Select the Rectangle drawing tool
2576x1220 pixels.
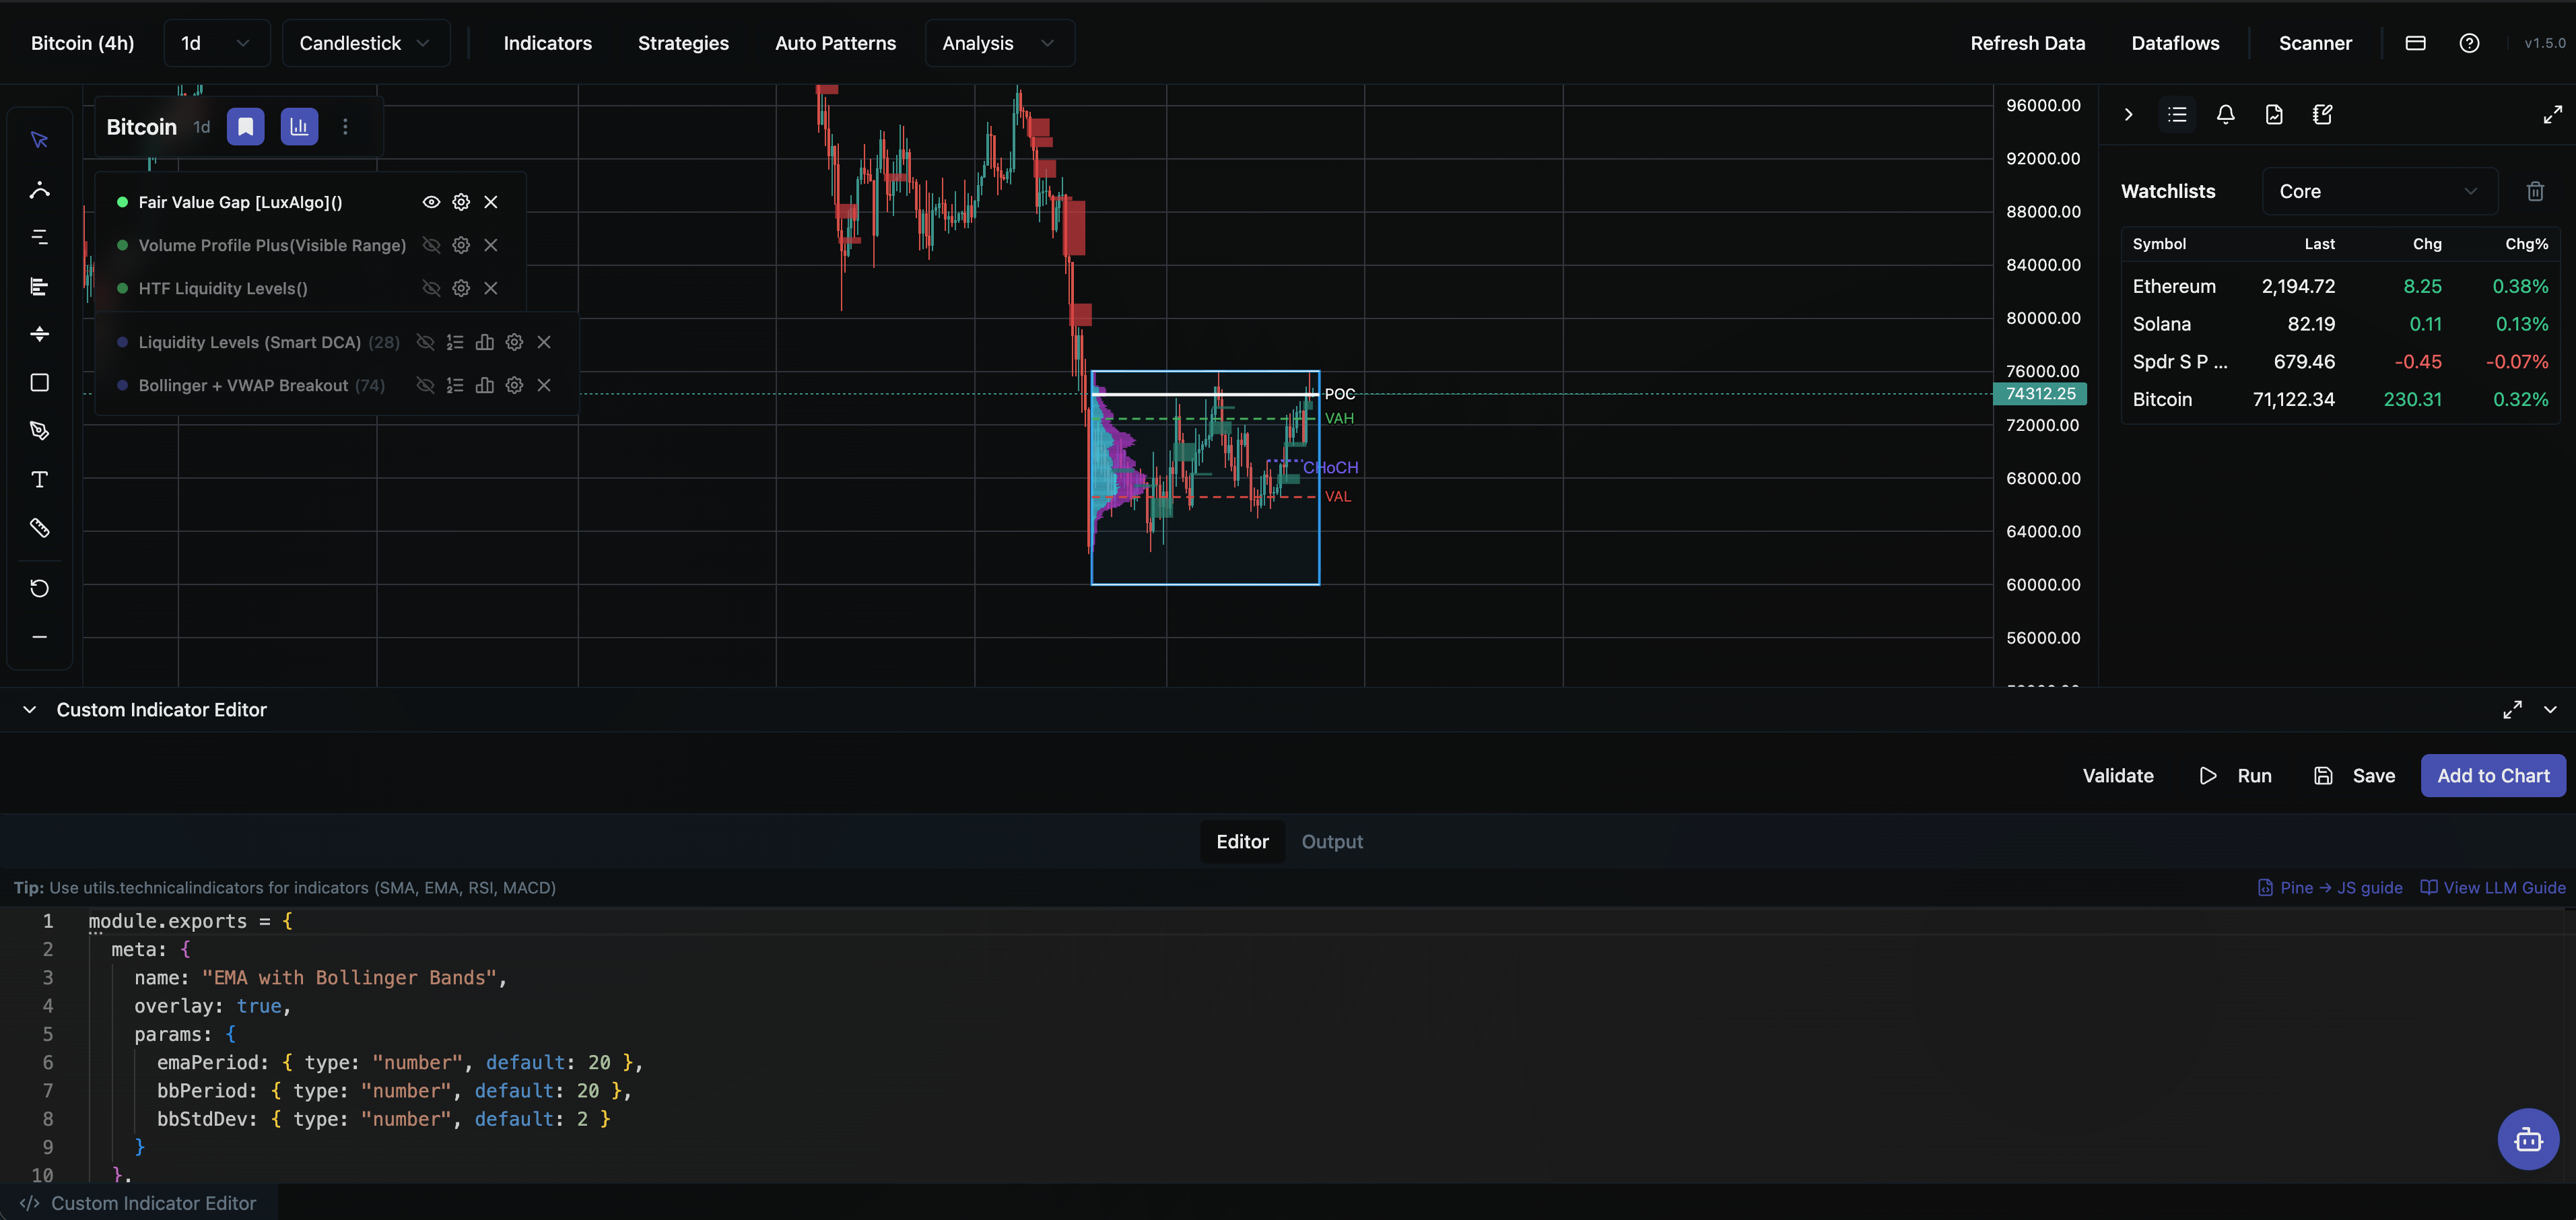click(x=40, y=382)
